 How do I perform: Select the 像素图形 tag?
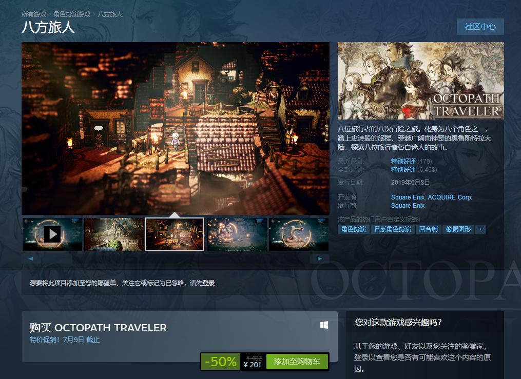459,229
